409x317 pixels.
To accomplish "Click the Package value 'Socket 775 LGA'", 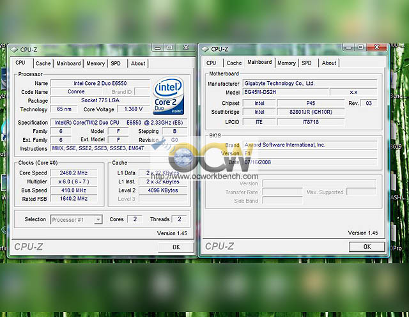I will point(100,100).
